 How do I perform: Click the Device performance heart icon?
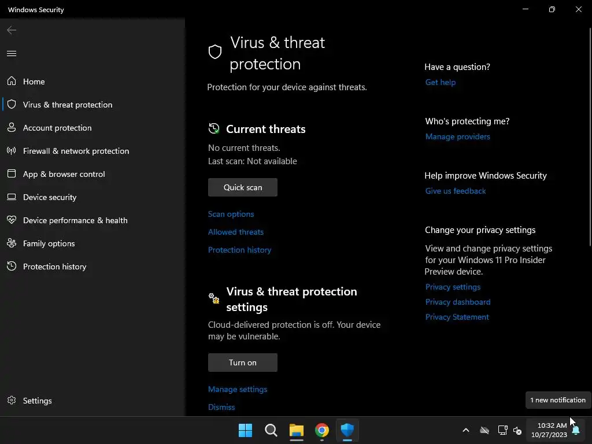click(12, 220)
